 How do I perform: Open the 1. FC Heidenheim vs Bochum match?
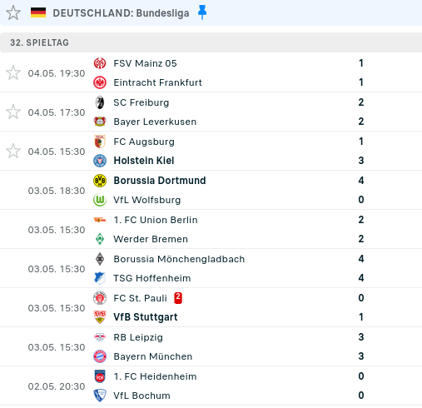point(211,386)
